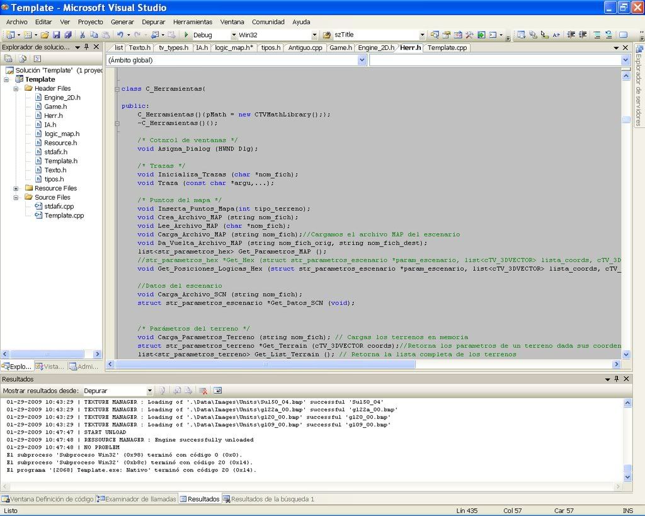Toggle auto-hide pin on Resultados panel
Screen dimensions: 645x516
[616, 379]
